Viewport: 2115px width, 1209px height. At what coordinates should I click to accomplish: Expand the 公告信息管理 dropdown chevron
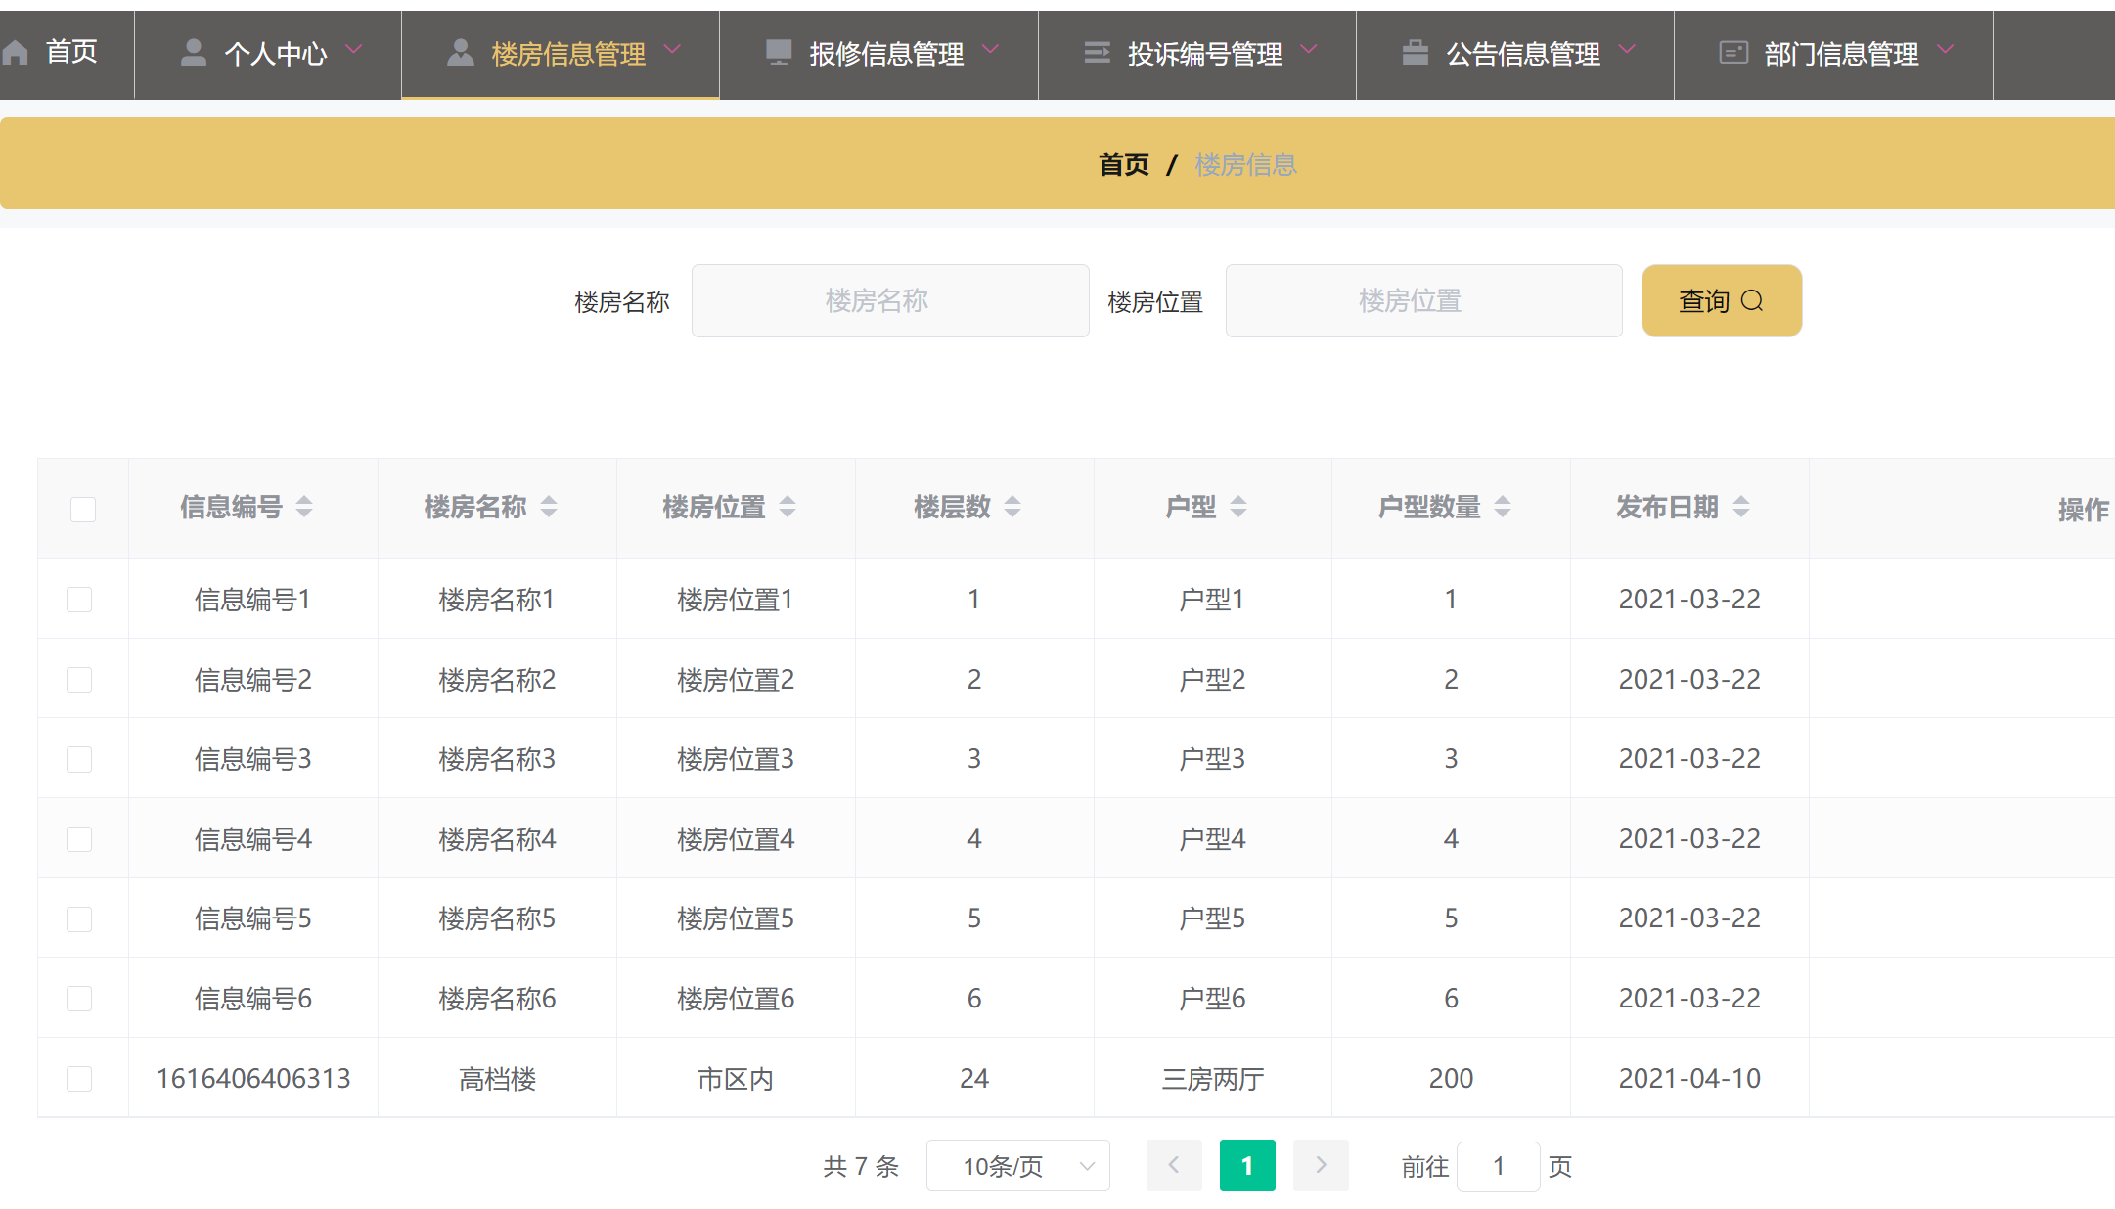click(1627, 49)
